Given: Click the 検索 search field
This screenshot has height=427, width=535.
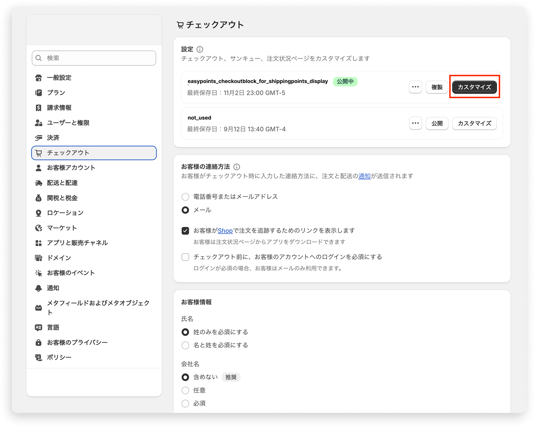Looking at the screenshot, I should (94, 58).
